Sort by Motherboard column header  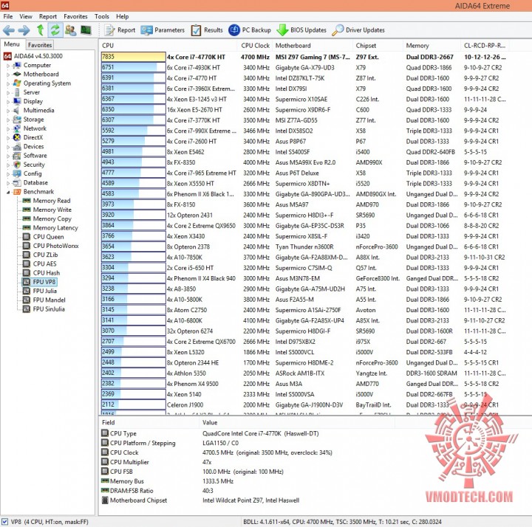click(313, 46)
